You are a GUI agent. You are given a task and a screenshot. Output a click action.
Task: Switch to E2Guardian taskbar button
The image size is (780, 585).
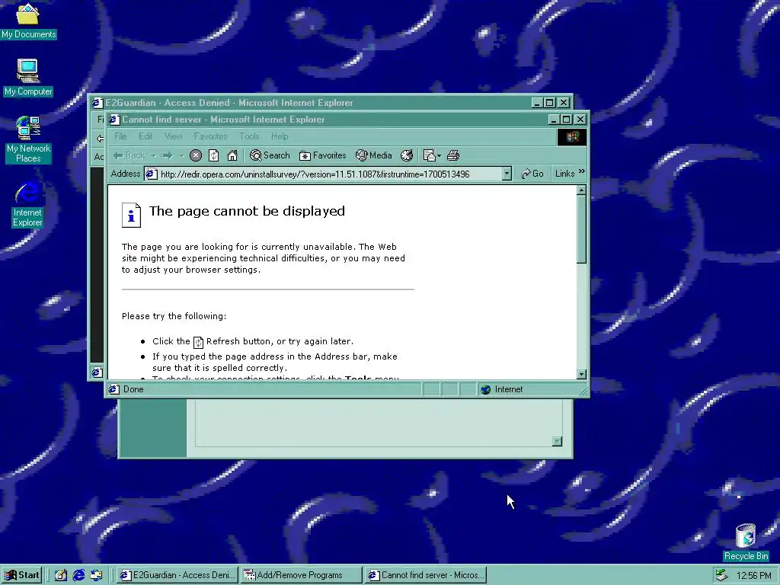click(x=177, y=576)
